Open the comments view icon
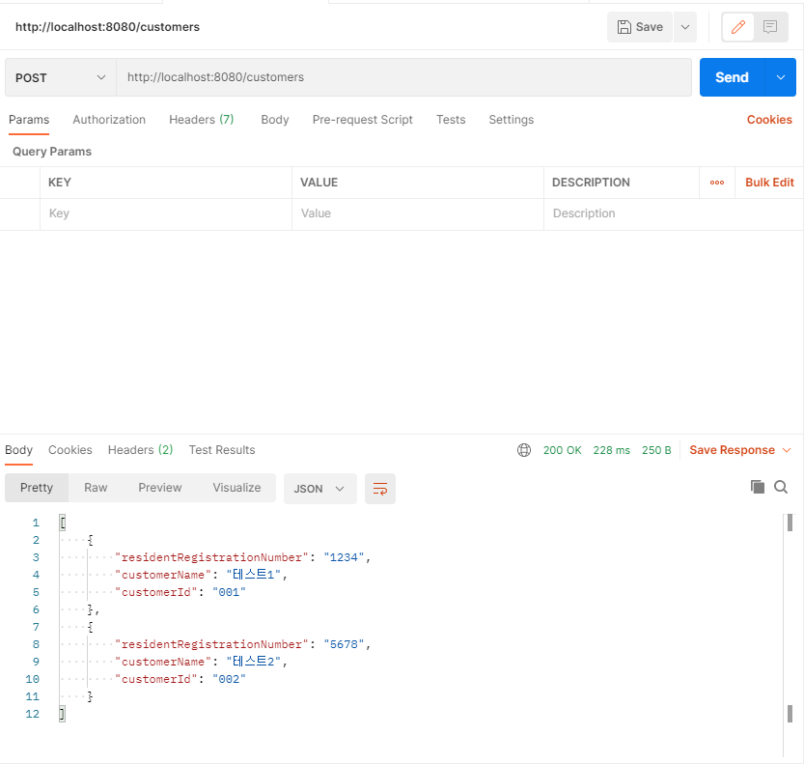Screen dimensions: 804x764 pos(770,27)
